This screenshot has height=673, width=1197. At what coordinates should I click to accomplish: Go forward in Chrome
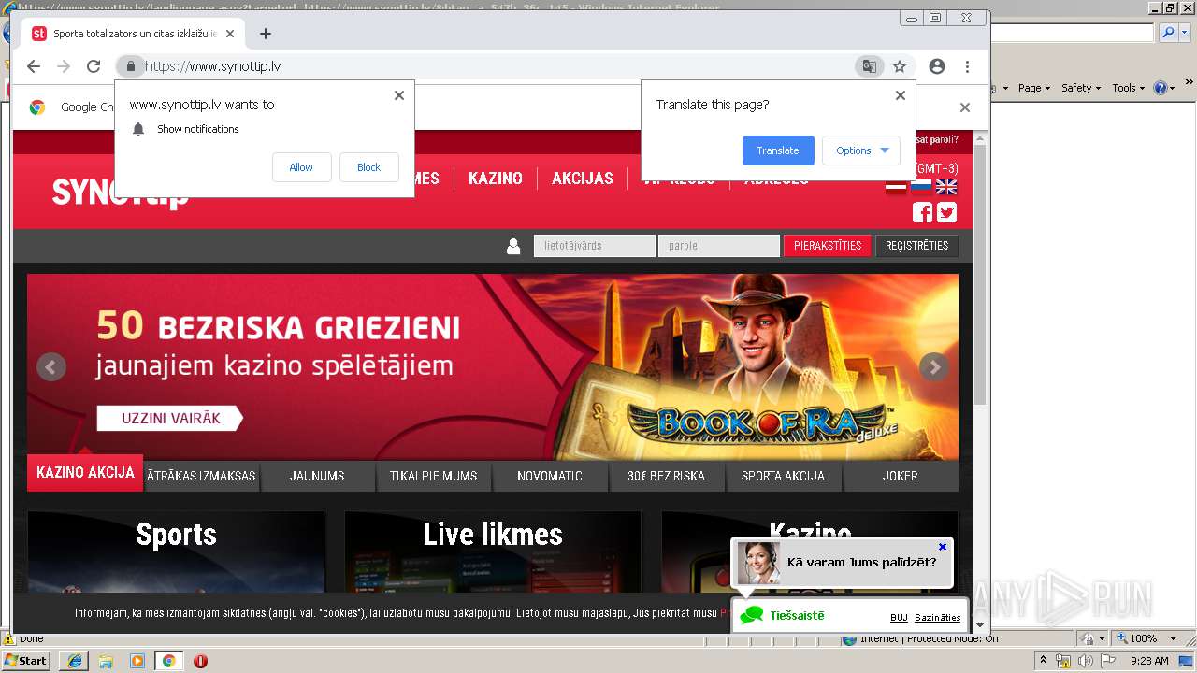(64, 66)
